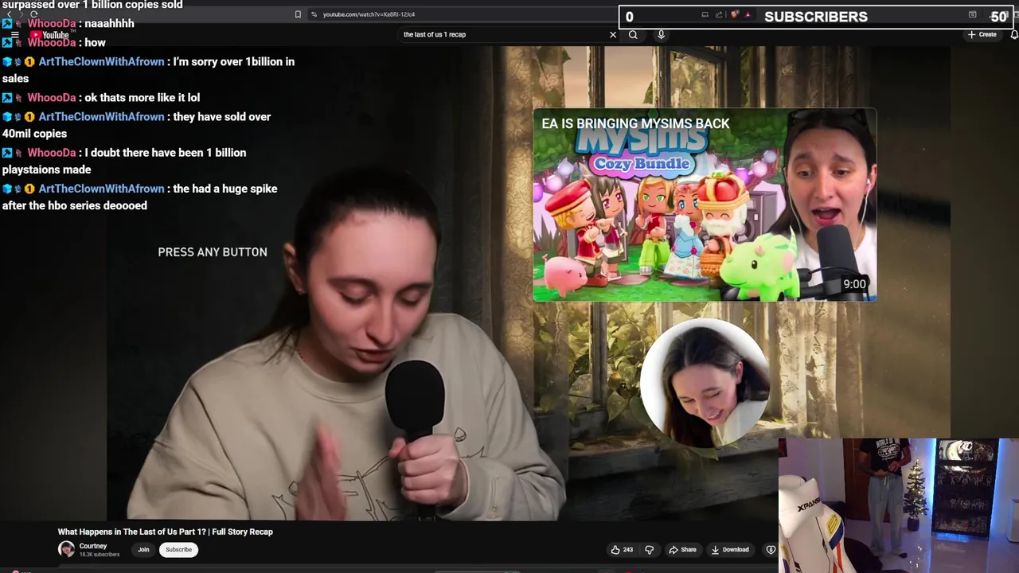This screenshot has height=573, width=1019.
Task: Click the Create button on YouTube
Action: 982,34
